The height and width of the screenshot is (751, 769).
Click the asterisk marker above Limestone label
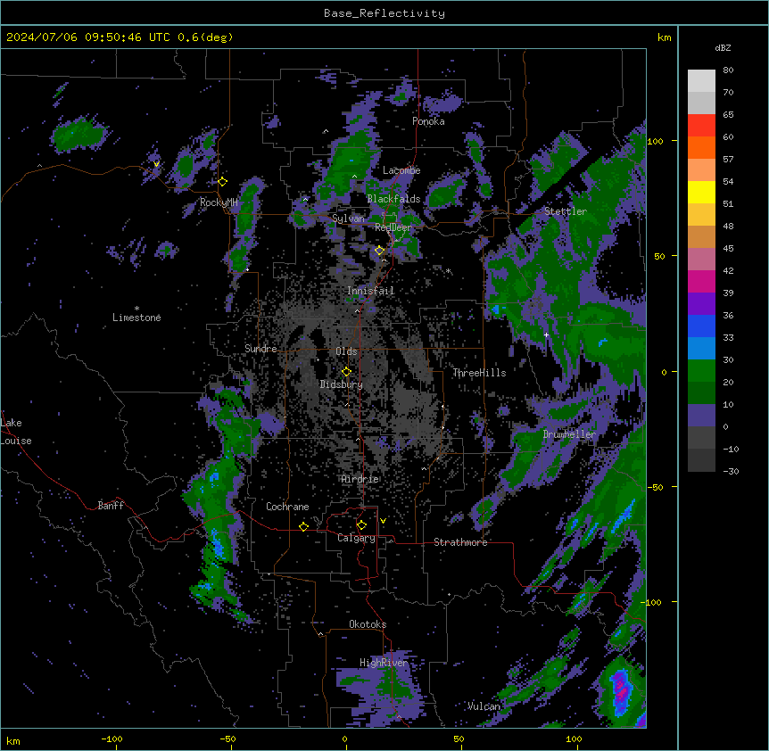point(136,309)
